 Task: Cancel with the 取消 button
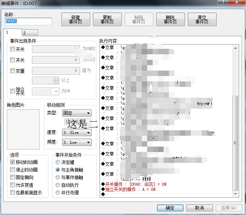[x=199, y=208]
